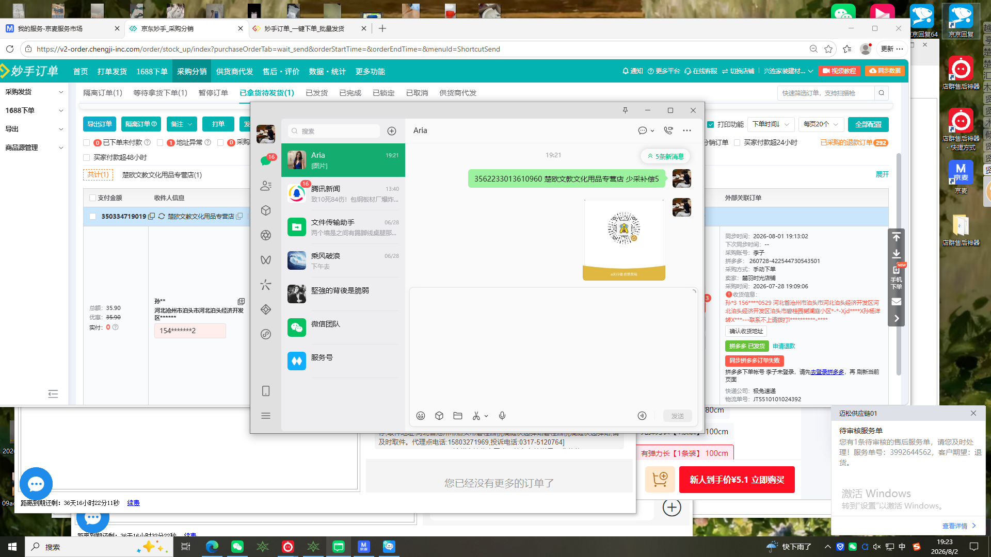This screenshot has height=557, width=991.
Task: Open the emoji picker in chat toolbar
Action: pyautogui.click(x=421, y=416)
